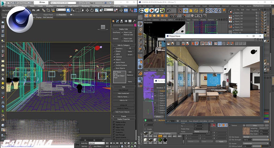Select the Scale tool in Cinema 4D
This screenshot has width=274, height=148.
click(x=191, y=11)
